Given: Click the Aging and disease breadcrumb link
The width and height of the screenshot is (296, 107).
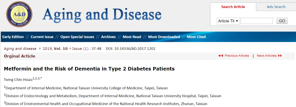Looking at the screenshot, I should [20, 49].
